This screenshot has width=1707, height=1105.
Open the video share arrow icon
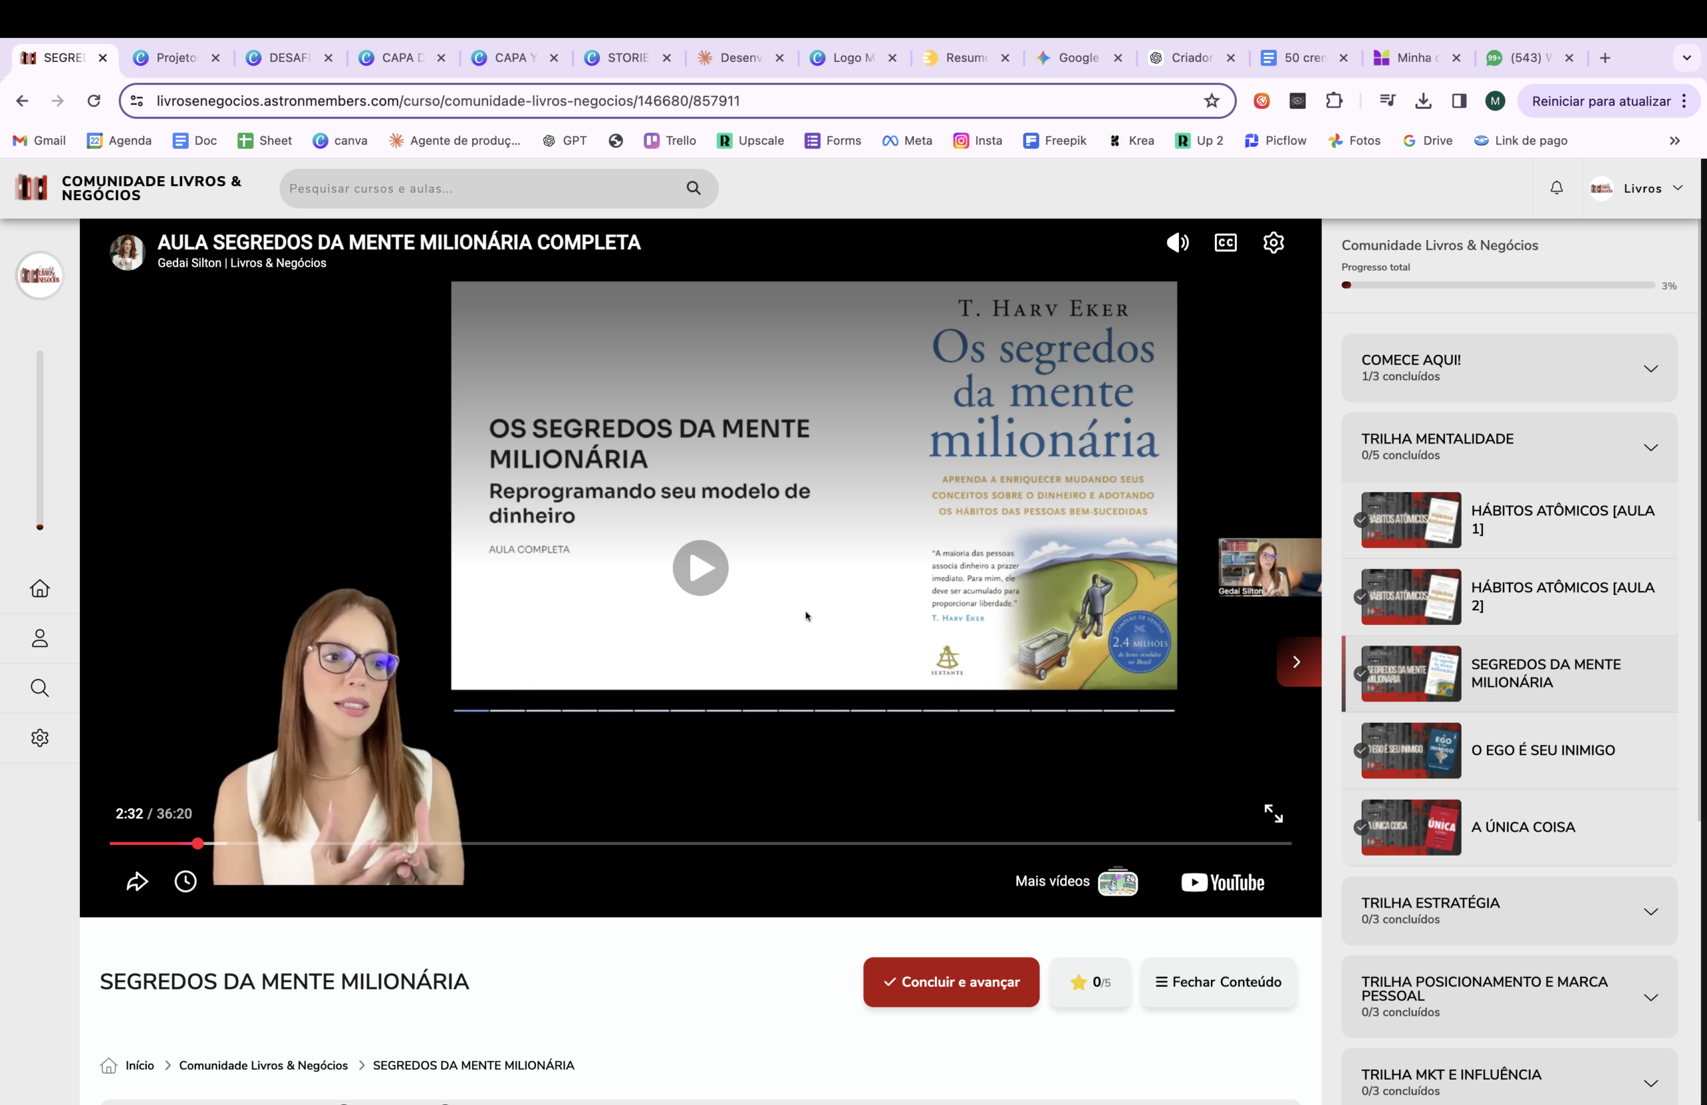coord(137,881)
